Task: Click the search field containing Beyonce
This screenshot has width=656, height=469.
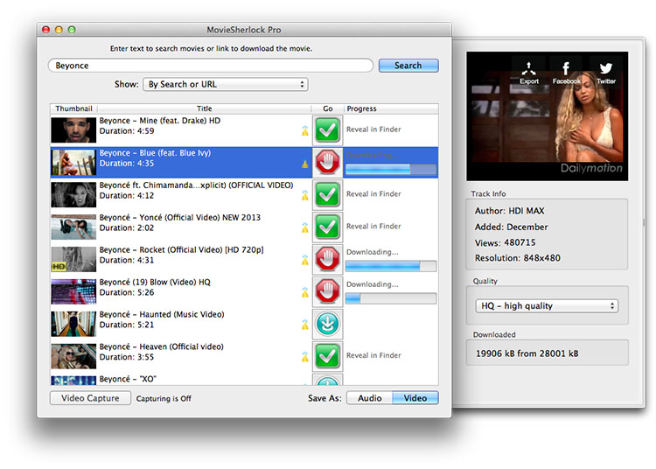Action: click(211, 66)
